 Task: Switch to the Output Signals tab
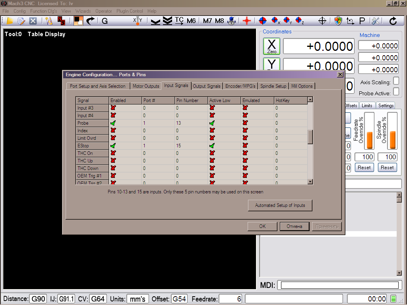coord(207,86)
